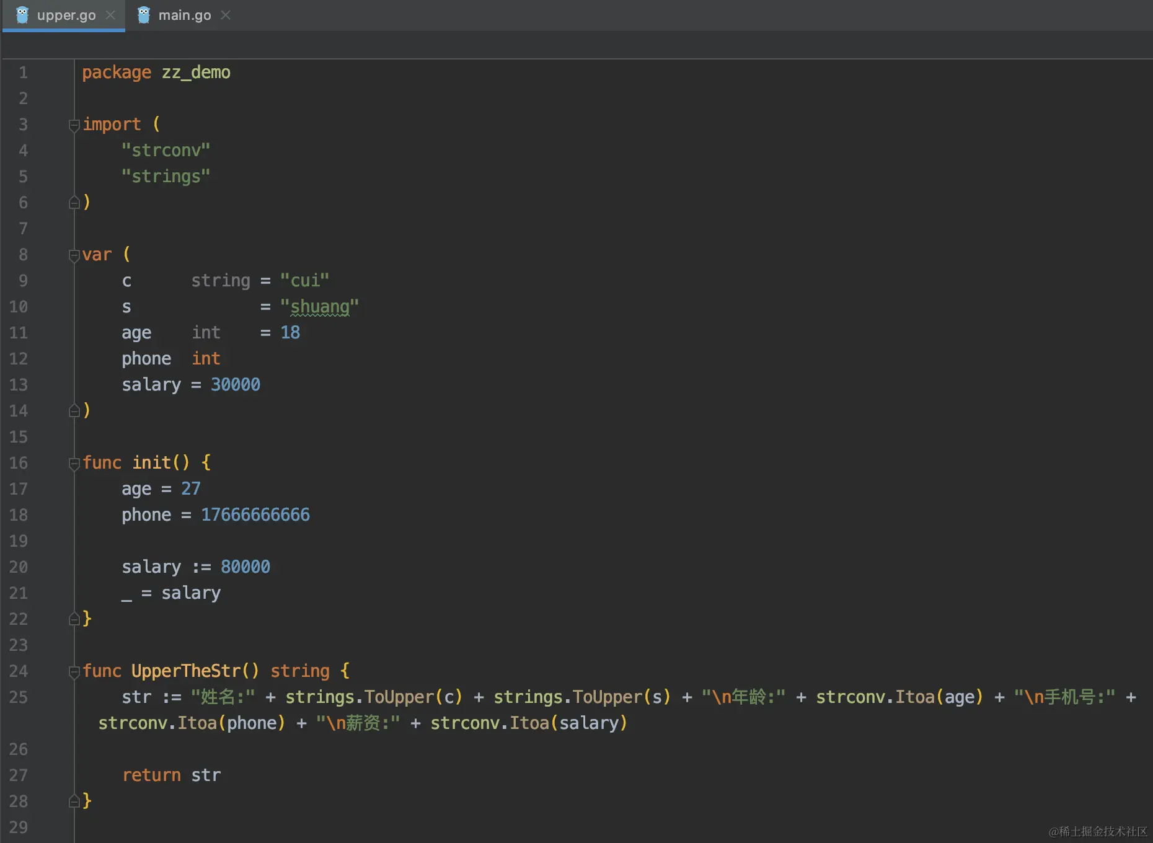This screenshot has width=1153, height=843.
Task: Click the Go gopher icon on upper.go tab
Action: [22, 15]
